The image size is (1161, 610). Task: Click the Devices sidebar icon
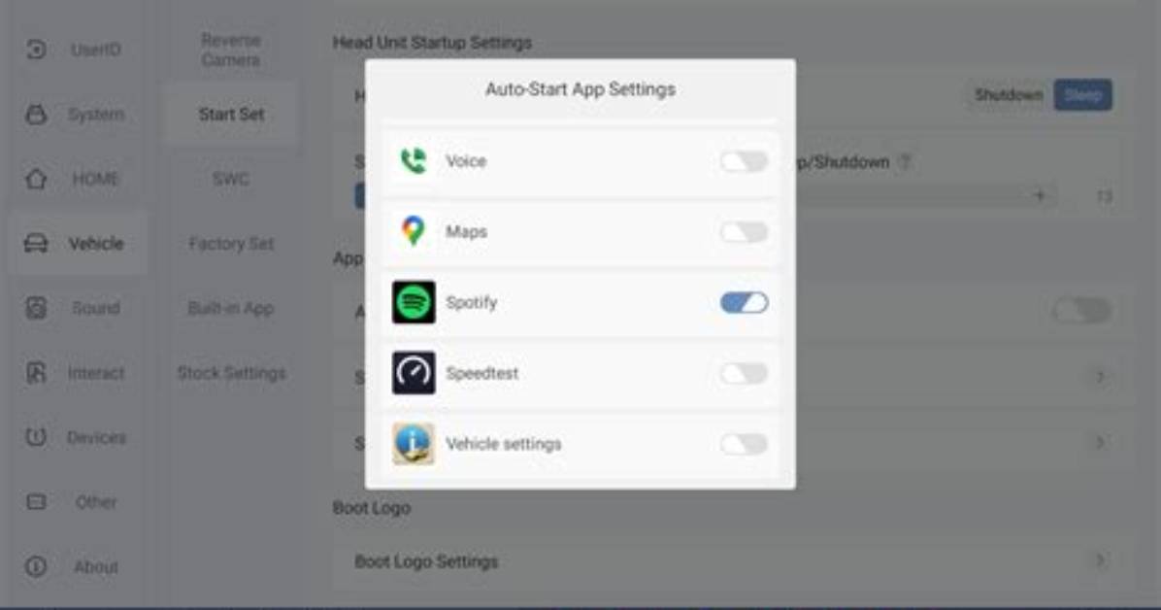pos(36,436)
